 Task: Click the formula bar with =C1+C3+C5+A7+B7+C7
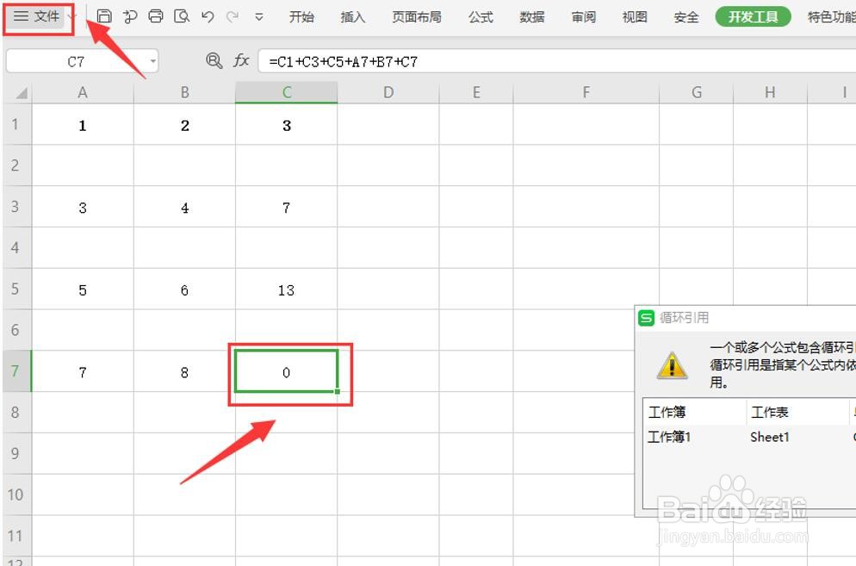pyautogui.click(x=557, y=61)
